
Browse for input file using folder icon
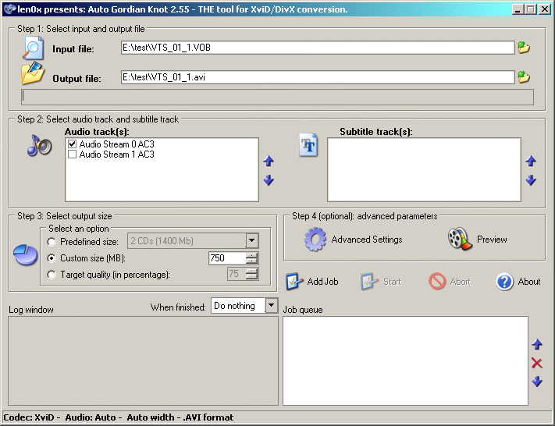[524, 48]
